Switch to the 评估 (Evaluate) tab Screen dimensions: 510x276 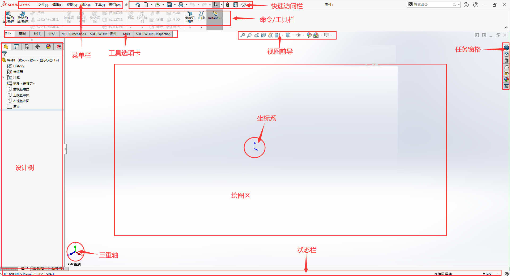52,34
